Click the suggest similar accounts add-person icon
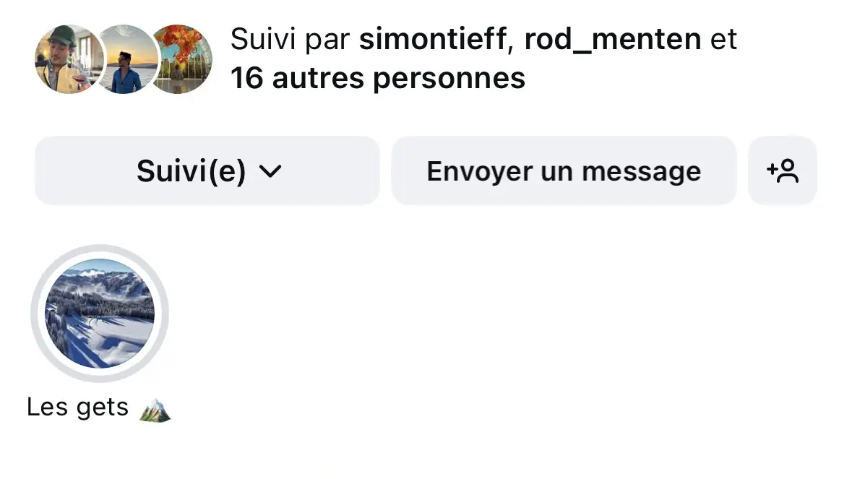852x479 pixels. point(783,171)
